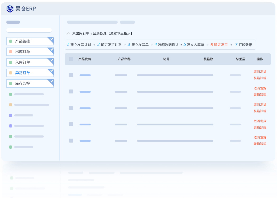Select step 3 建立发货单
Viewport: 277px width, 198px height.
[138, 45]
